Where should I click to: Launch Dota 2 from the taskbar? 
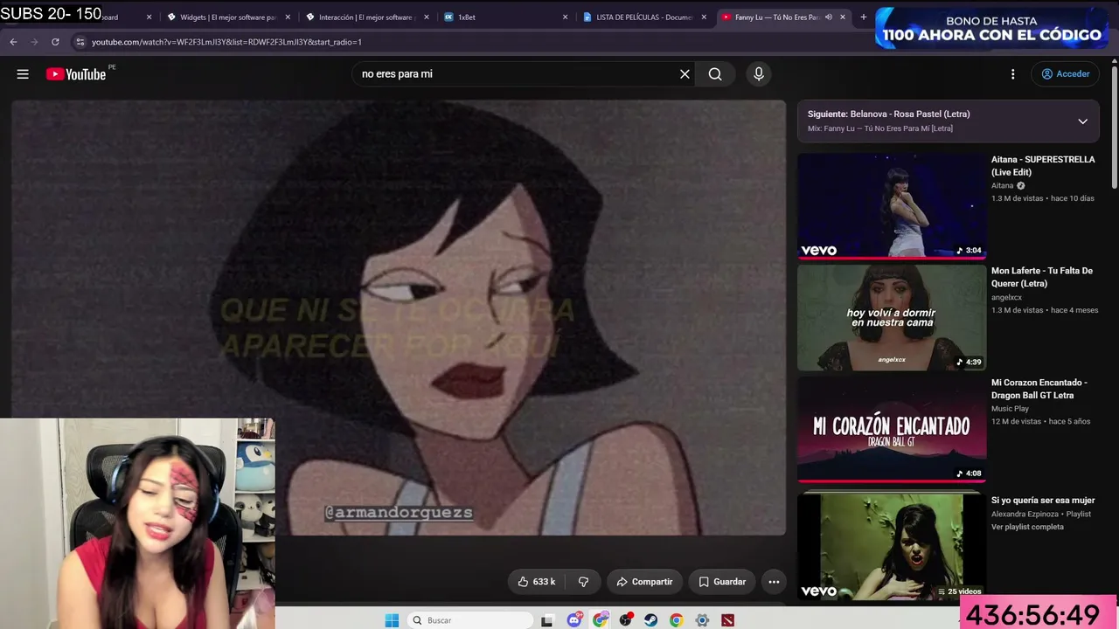tap(727, 620)
